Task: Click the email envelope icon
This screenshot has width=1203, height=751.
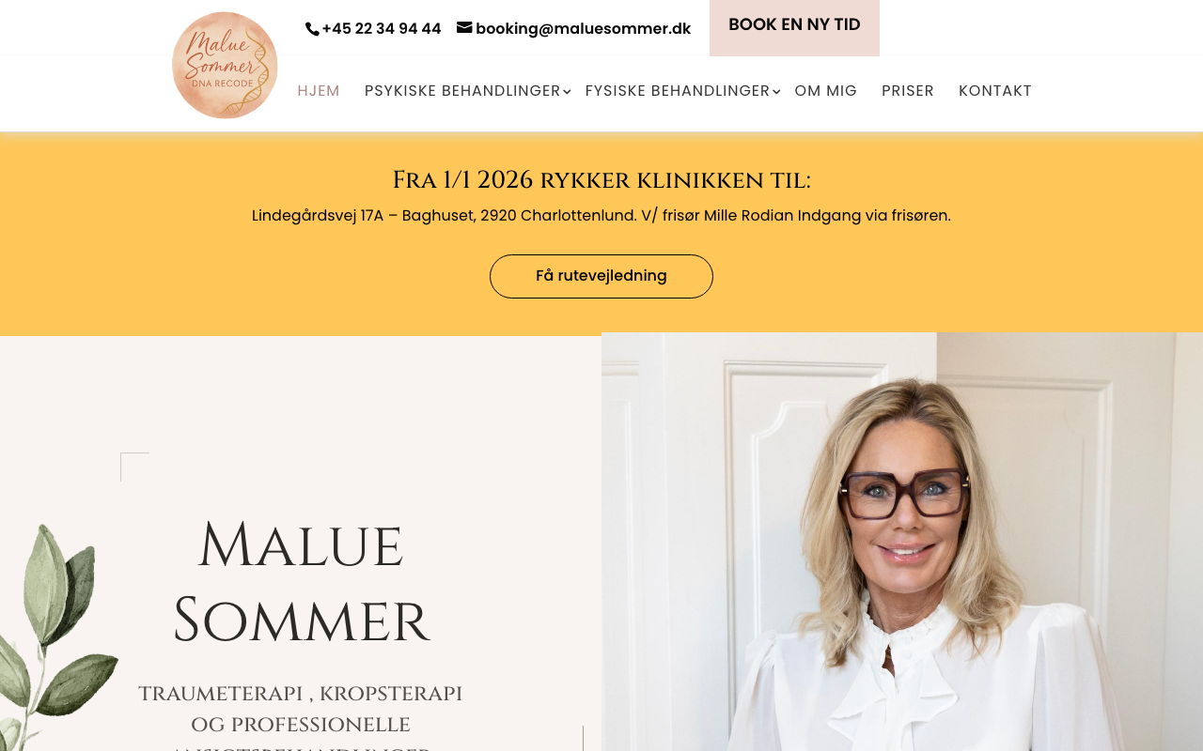Action: pyautogui.click(x=464, y=28)
